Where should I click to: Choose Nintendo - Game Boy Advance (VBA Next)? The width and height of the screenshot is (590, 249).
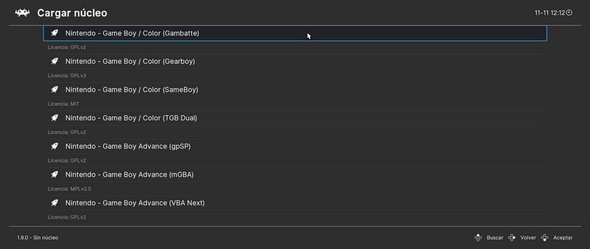point(295,203)
